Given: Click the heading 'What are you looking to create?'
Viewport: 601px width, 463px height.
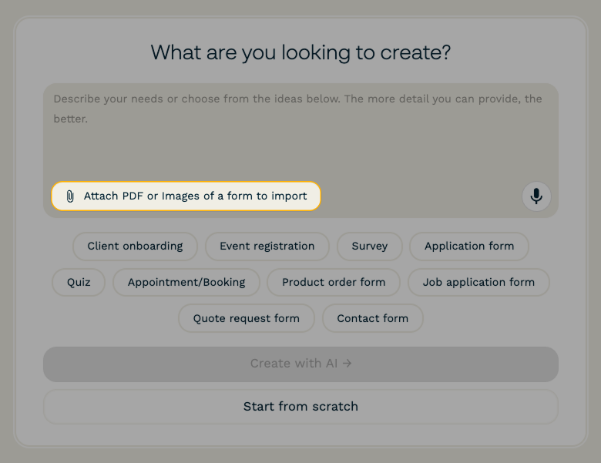Looking at the screenshot, I should coord(300,52).
